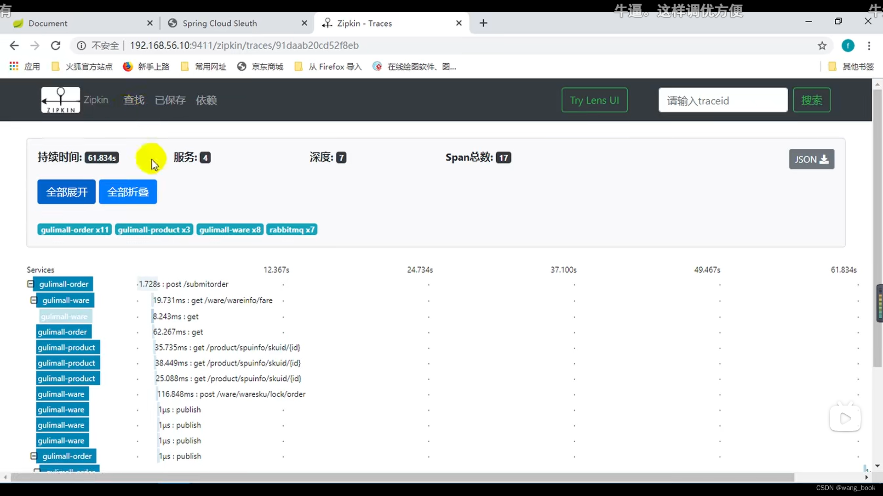Go back to the previous page
The height and width of the screenshot is (496, 883).
(x=14, y=45)
